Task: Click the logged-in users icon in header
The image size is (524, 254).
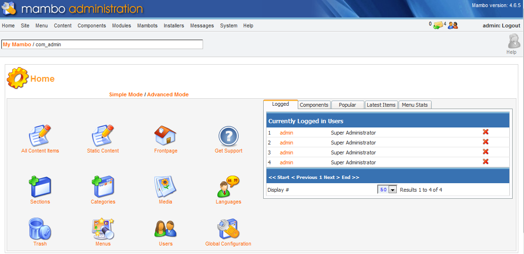Action: point(453,25)
